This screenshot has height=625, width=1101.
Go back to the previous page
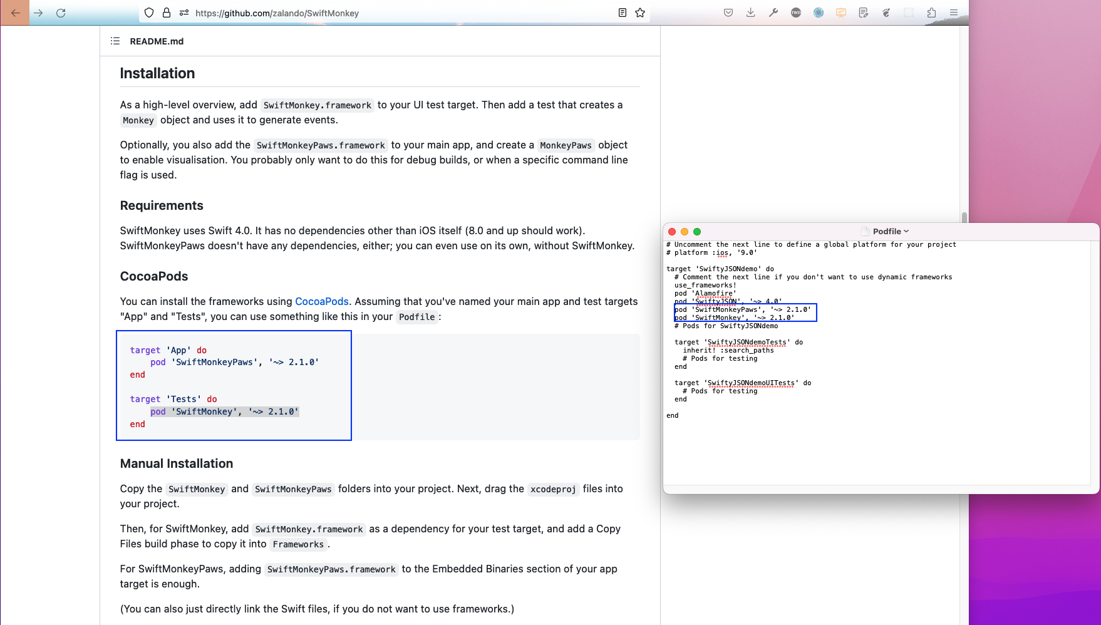pos(15,13)
